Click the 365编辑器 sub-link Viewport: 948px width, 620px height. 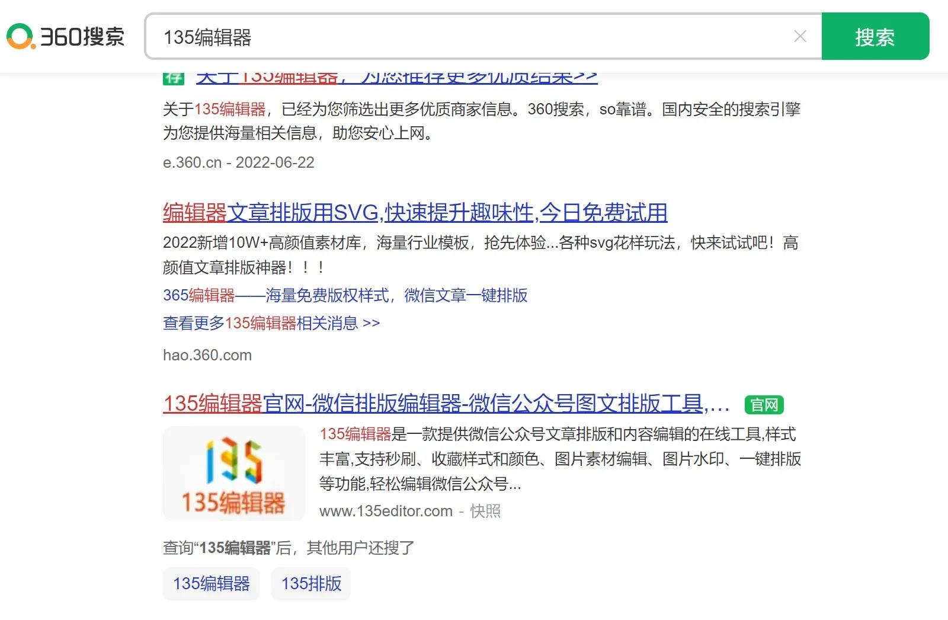(x=198, y=295)
